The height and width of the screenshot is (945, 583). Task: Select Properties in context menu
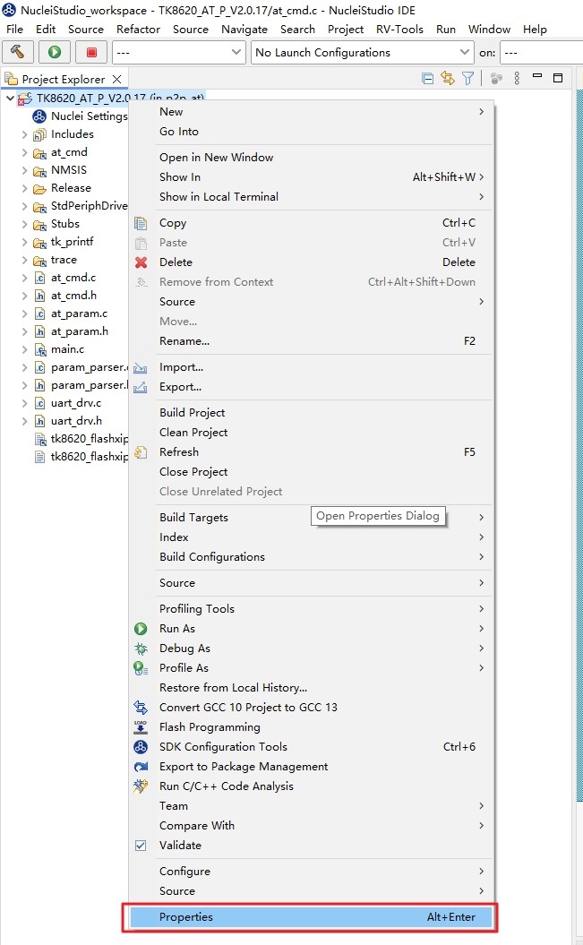pos(312,916)
